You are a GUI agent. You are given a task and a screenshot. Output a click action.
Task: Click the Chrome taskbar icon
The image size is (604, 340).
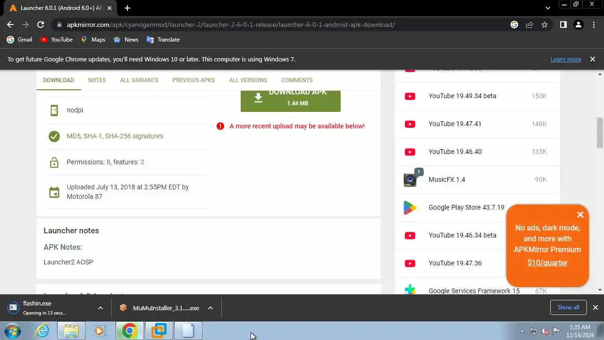pyautogui.click(x=129, y=331)
